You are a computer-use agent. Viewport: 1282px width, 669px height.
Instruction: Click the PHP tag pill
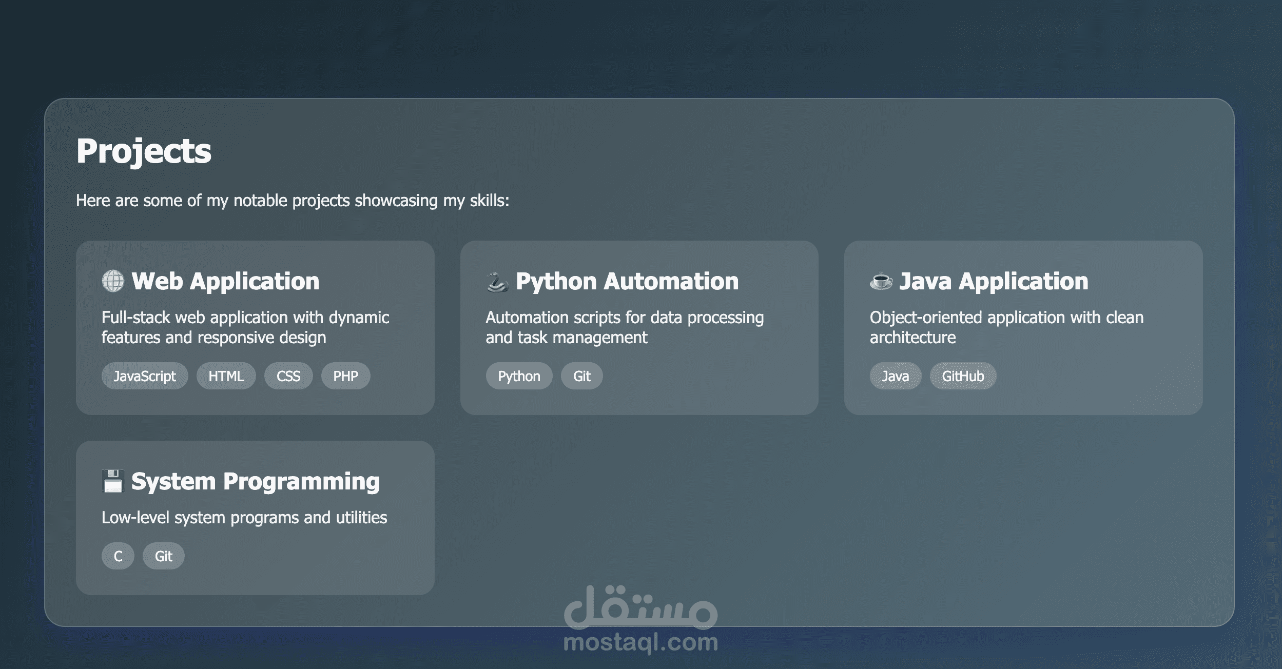(345, 376)
